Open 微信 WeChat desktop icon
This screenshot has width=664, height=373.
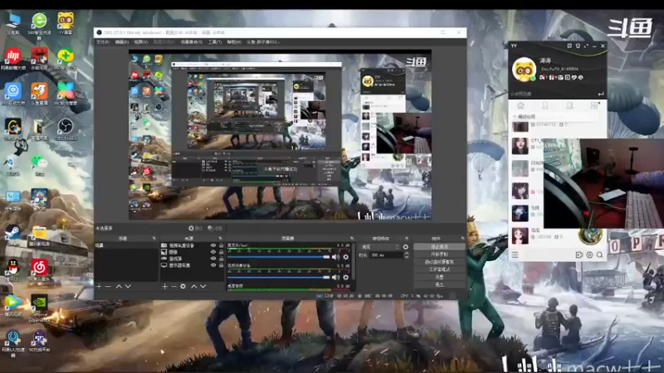click(x=39, y=165)
